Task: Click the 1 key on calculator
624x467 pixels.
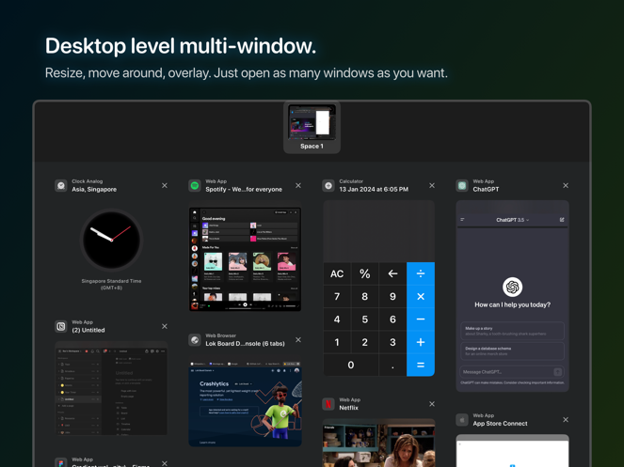Action: 337,342
